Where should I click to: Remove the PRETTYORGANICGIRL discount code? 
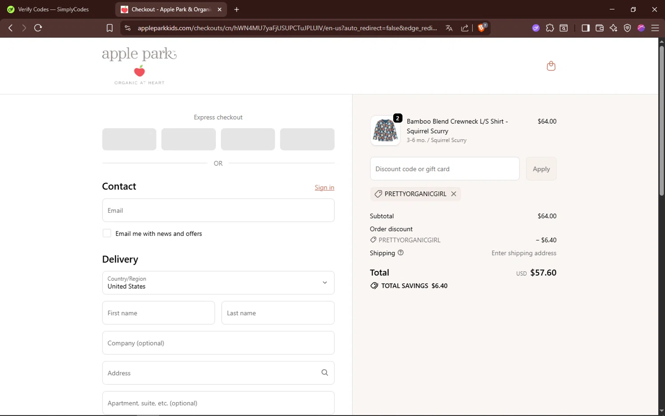pyautogui.click(x=454, y=194)
